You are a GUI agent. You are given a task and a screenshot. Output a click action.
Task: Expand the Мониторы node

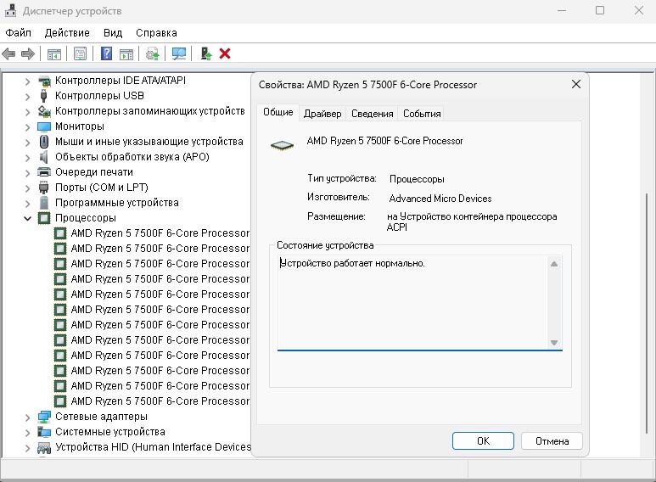tap(28, 126)
